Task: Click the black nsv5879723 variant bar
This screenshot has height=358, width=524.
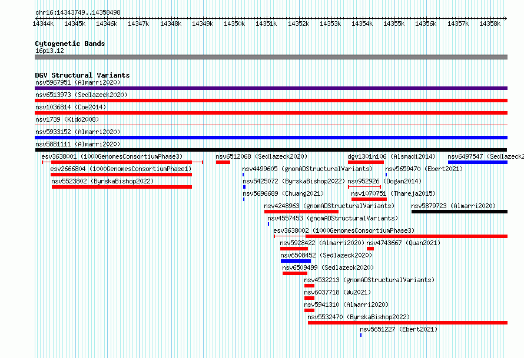Action: point(459,212)
